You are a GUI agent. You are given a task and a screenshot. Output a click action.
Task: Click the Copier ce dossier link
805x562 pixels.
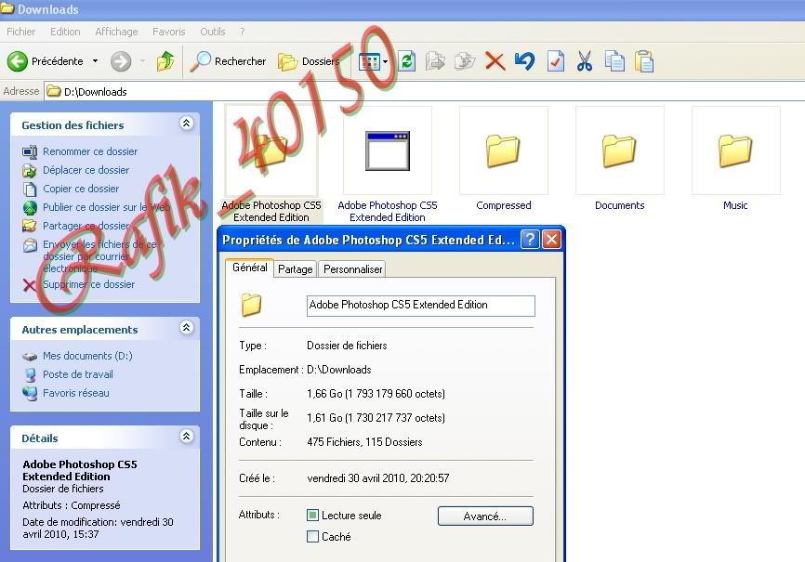[x=81, y=189]
